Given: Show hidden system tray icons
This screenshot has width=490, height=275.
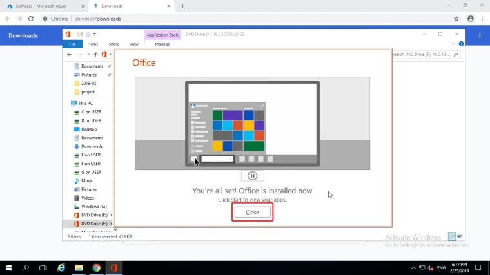Looking at the screenshot, I should [413, 268].
